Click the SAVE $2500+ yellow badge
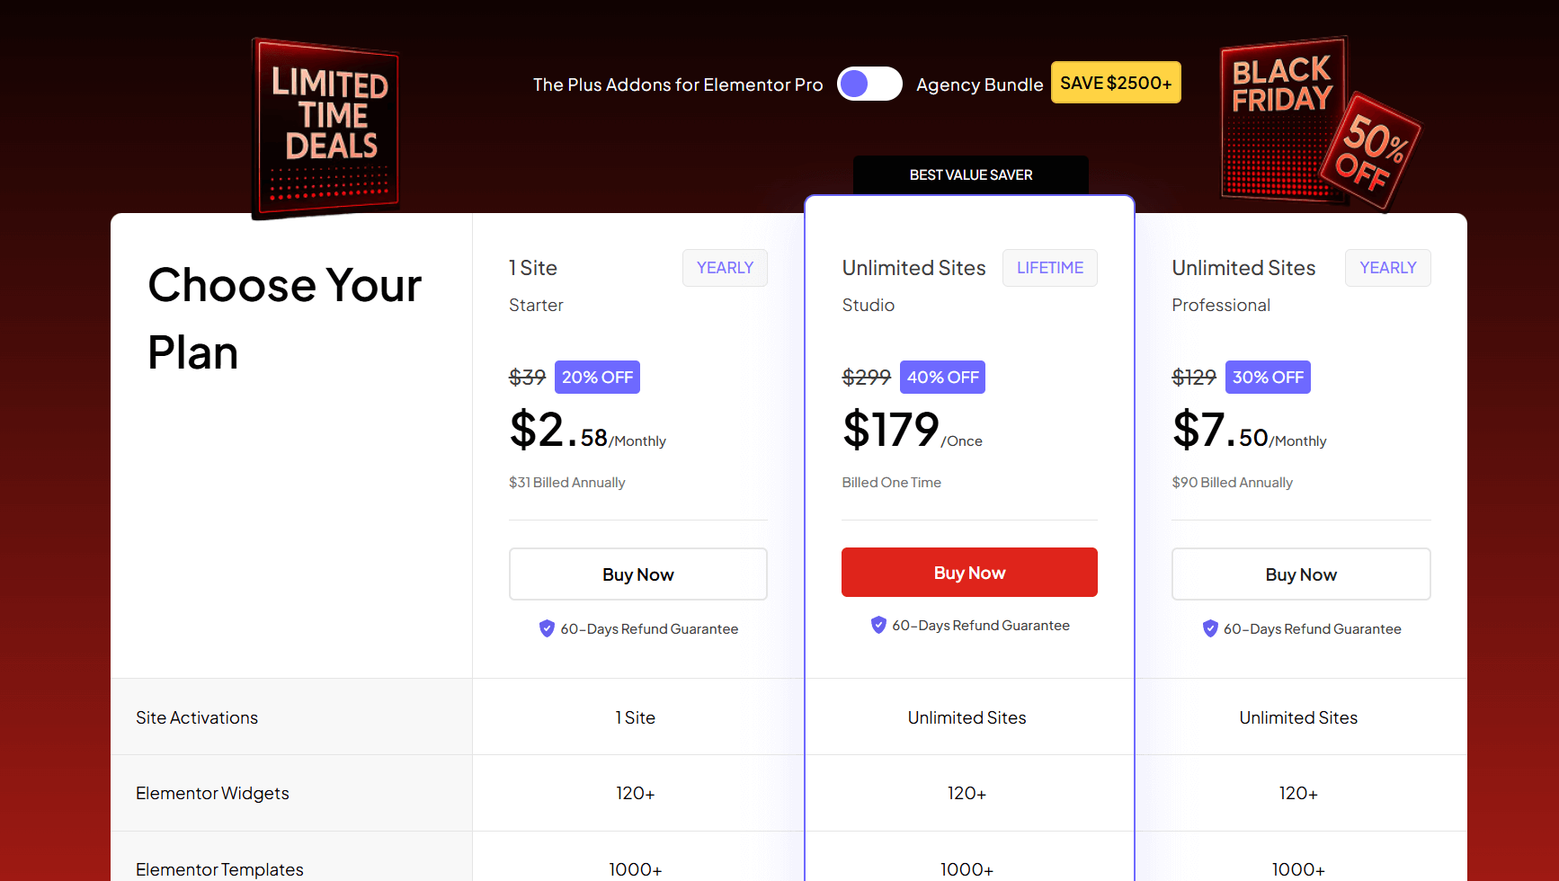Image resolution: width=1559 pixels, height=881 pixels. click(1115, 82)
